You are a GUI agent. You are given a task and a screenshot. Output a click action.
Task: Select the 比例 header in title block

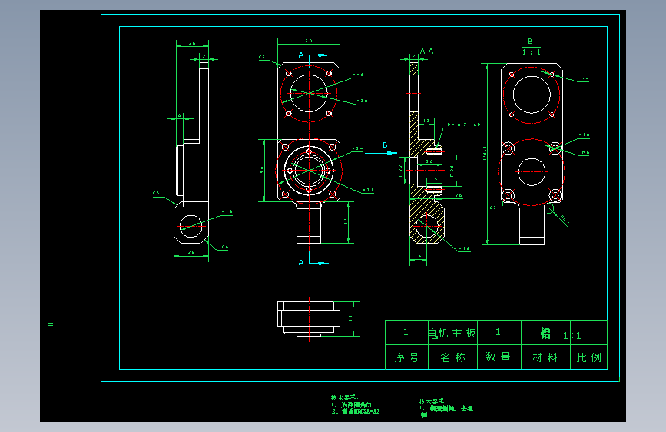589,357
